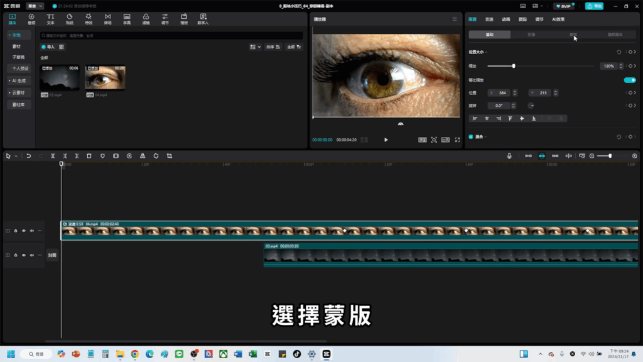The height and width of the screenshot is (362, 643).
Task: Open the media view layout dropdown
Action: [255, 47]
